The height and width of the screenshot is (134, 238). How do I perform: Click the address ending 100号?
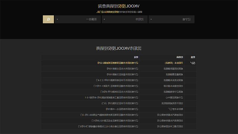(x=123, y=74)
